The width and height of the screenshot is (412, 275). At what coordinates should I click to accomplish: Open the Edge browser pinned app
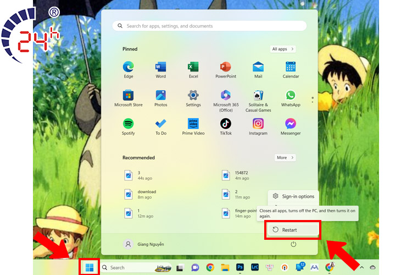point(128,70)
